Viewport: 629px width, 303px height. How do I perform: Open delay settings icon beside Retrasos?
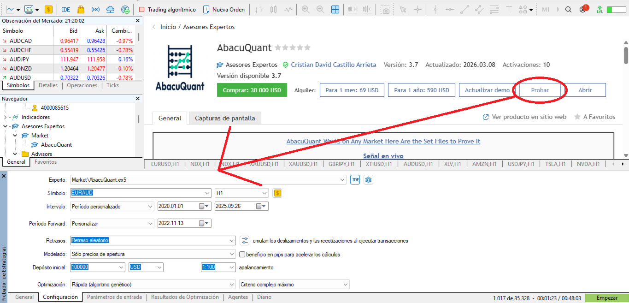pos(245,240)
